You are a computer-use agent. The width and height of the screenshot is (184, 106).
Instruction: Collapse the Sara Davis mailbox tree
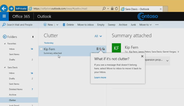5,67
